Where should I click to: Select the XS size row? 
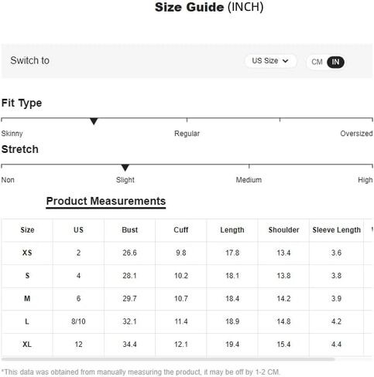coord(187,253)
